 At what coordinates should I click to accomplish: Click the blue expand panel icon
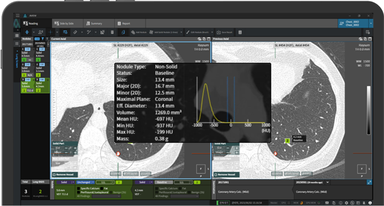(369, 182)
